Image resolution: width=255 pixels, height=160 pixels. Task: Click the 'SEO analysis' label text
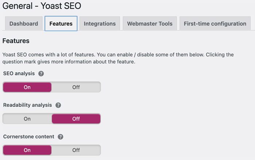coord(19,74)
